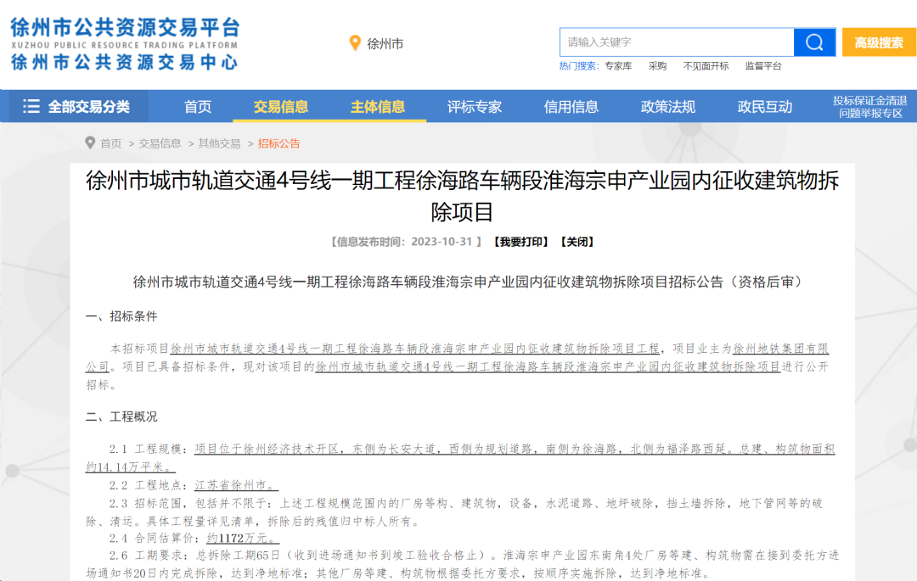Click breadcrumb 交易信息
917x581 pixels.
click(160, 143)
